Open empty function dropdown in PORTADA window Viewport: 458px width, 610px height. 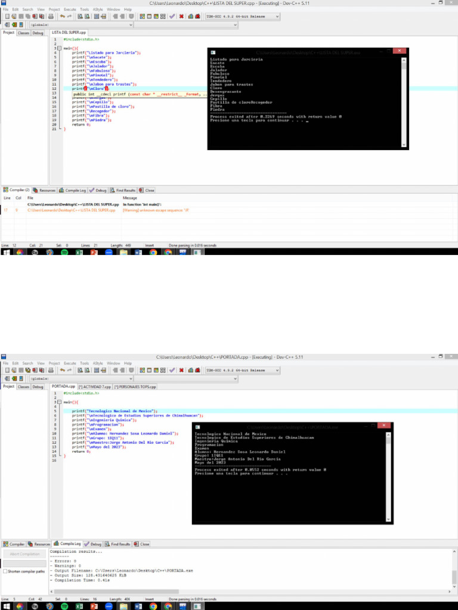point(235,378)
